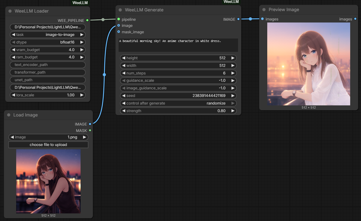Decrease ram_budget with its left arrow
The height and width of the screenshot is (221, 361).
click(x=13, y=57)
